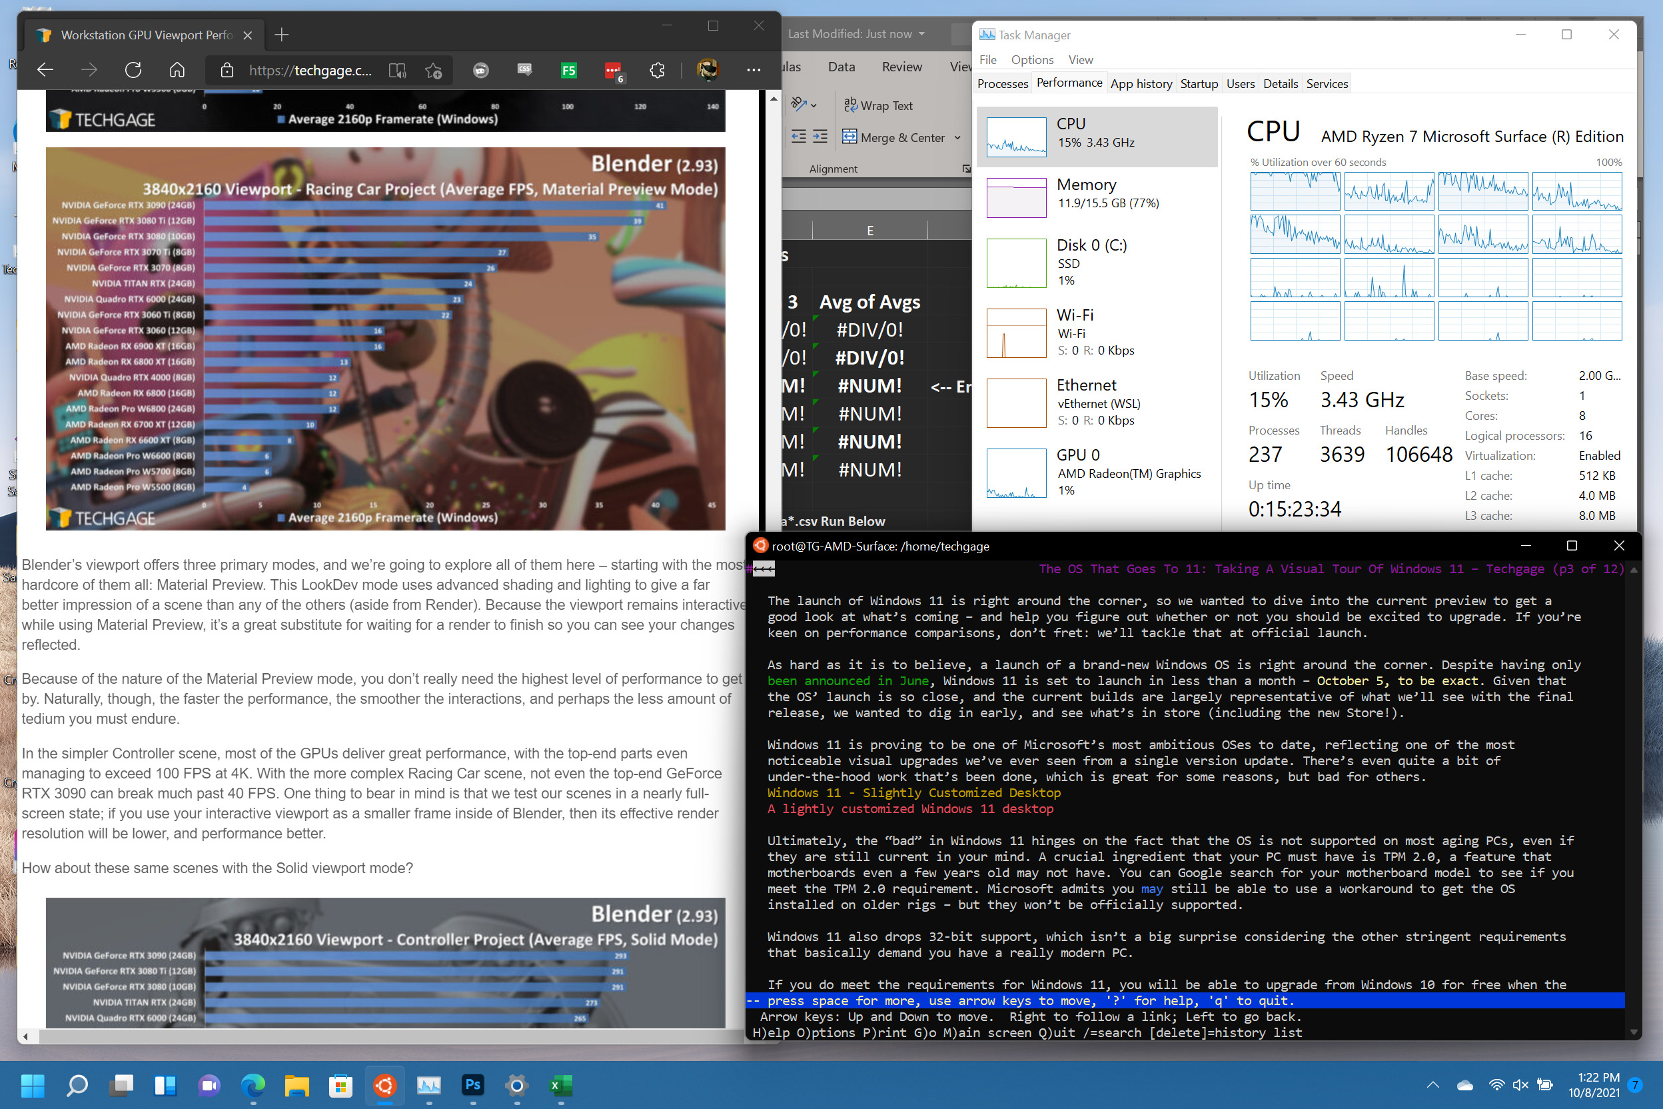The height and width of the screenshot is (1109, 1663).
Task: Select the Avg of Avgs cell in Excel
Action: coord(869,302)
